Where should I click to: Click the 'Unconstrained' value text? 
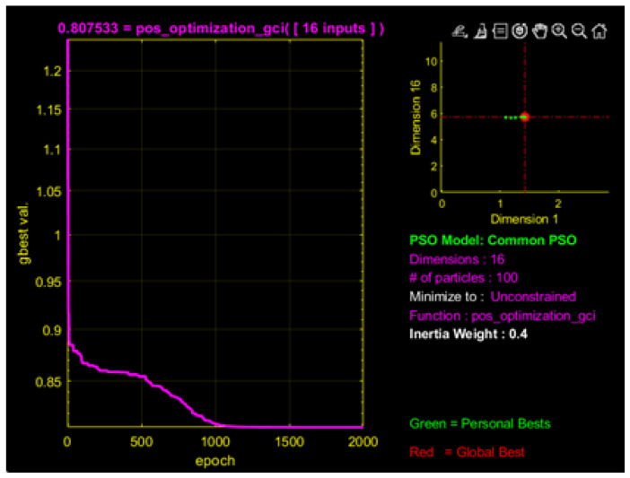(x=533, y=297)
